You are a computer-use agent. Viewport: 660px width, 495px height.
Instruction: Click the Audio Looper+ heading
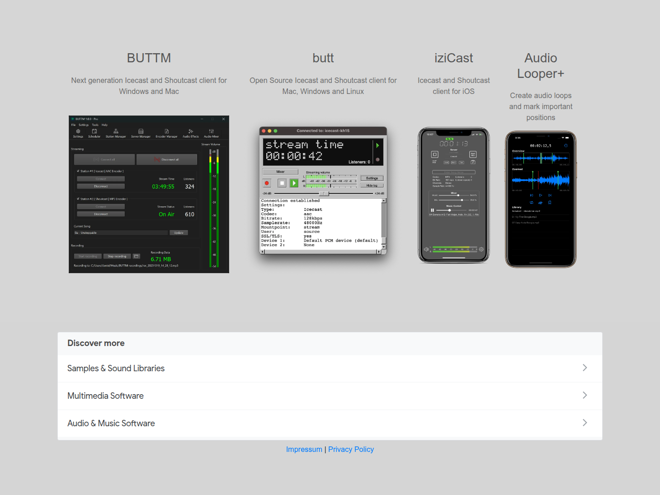541,66
